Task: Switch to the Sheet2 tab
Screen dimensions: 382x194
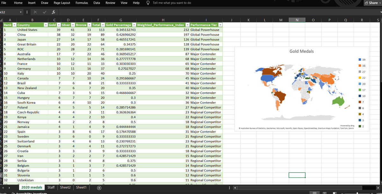Action: pos(65,187)
